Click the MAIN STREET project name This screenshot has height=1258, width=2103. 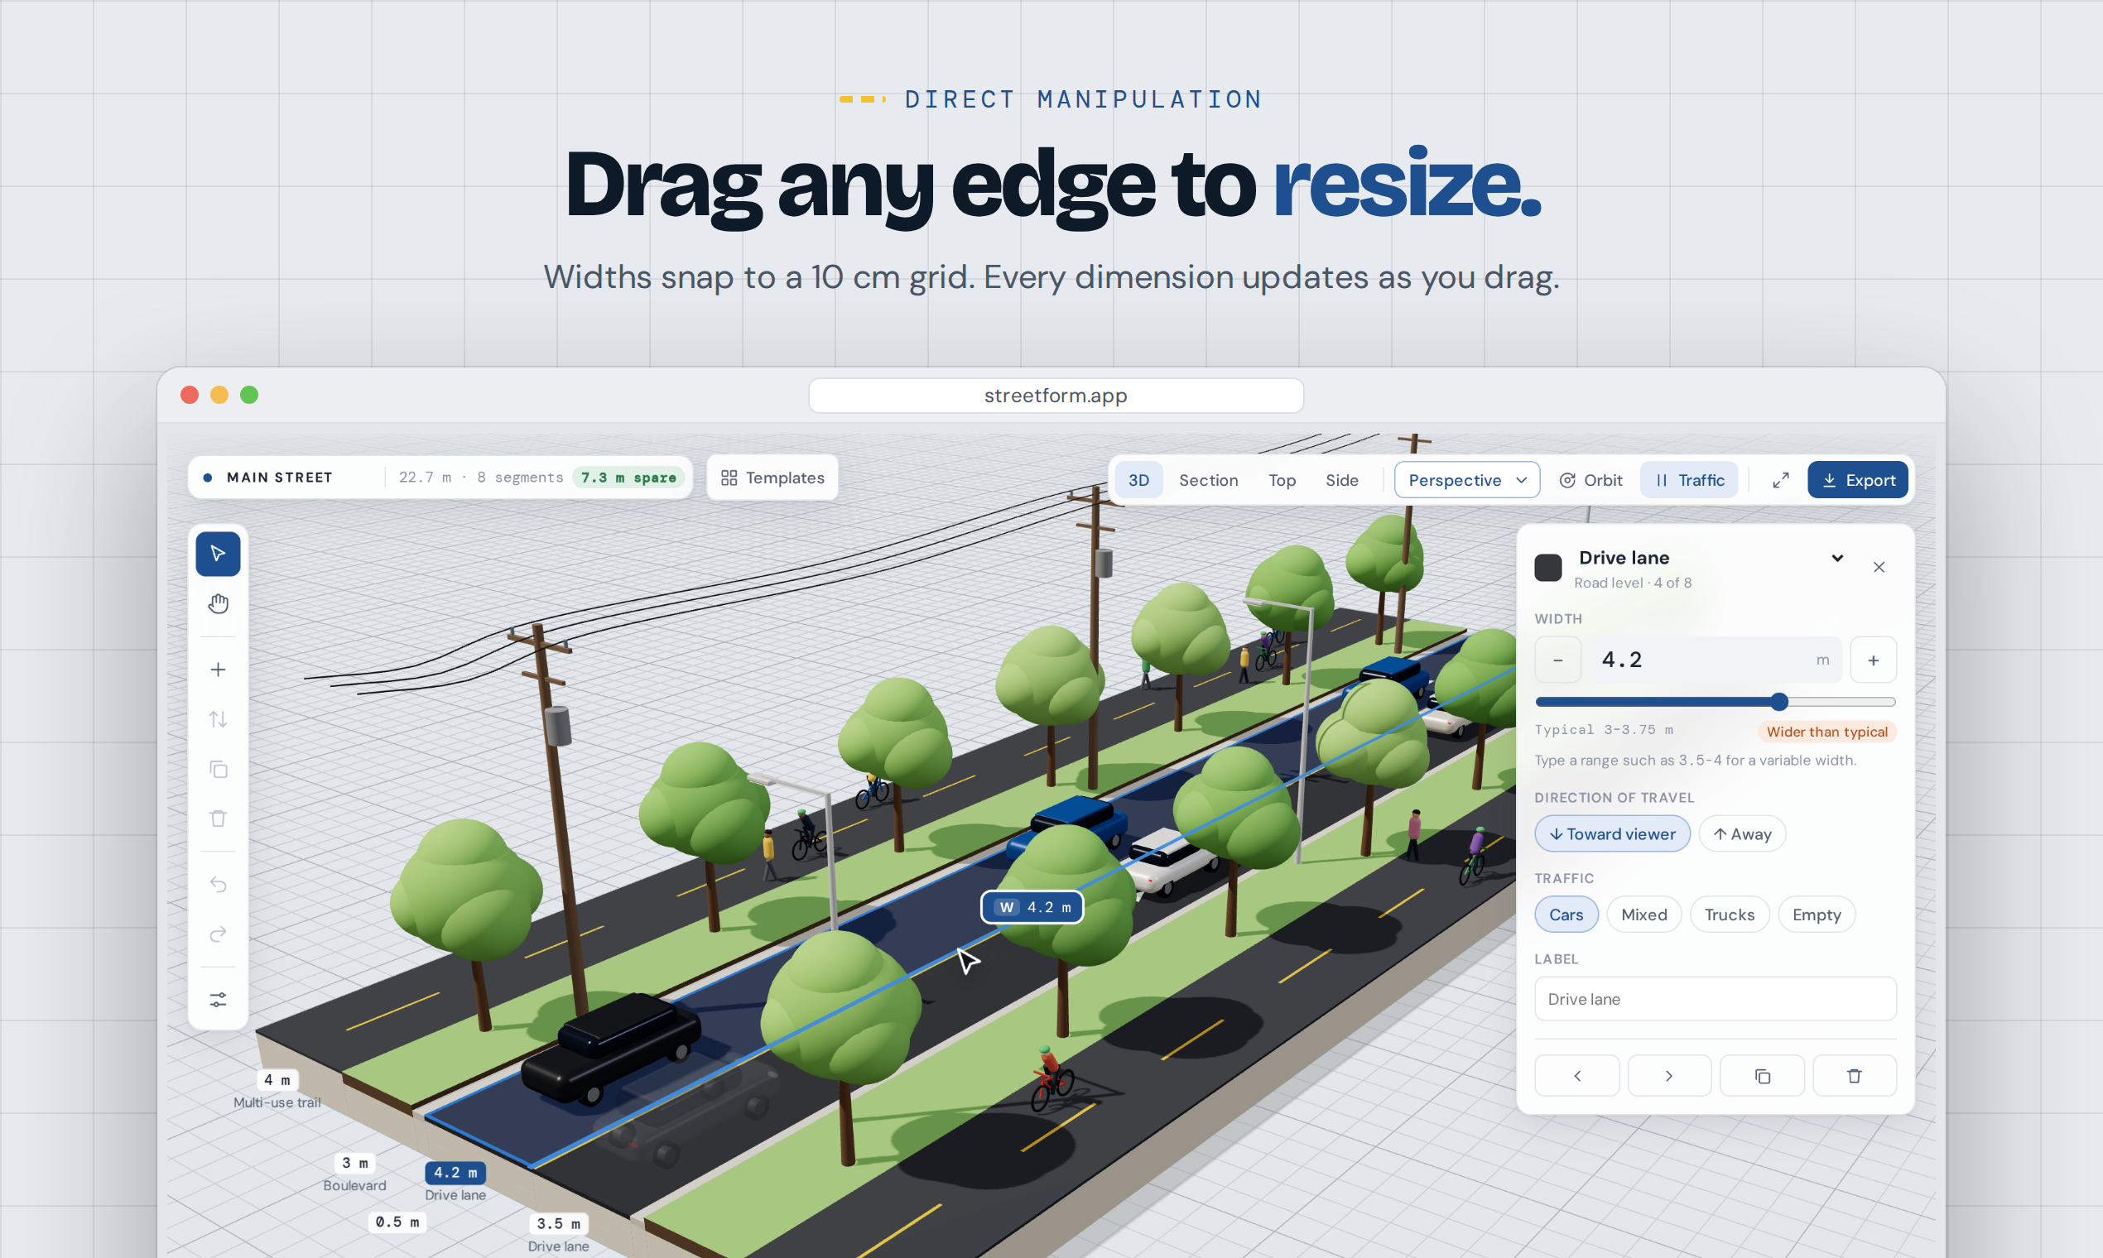[279, 478]
